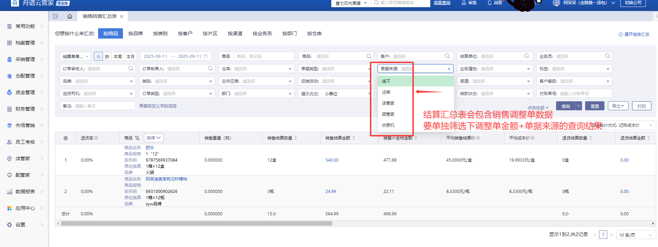658x247 pixels.
Task: Select the 本周 date range toggle
Action: pos(118,56)
